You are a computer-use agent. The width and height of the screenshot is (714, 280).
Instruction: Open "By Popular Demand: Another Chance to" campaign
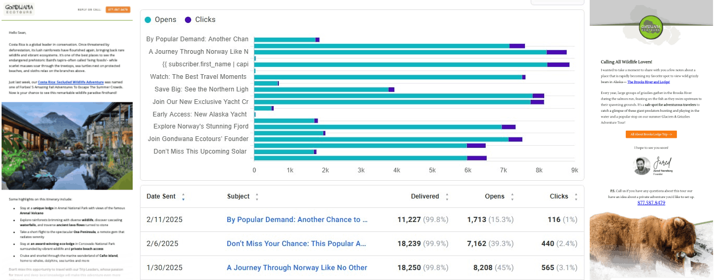tap(297, 220)
